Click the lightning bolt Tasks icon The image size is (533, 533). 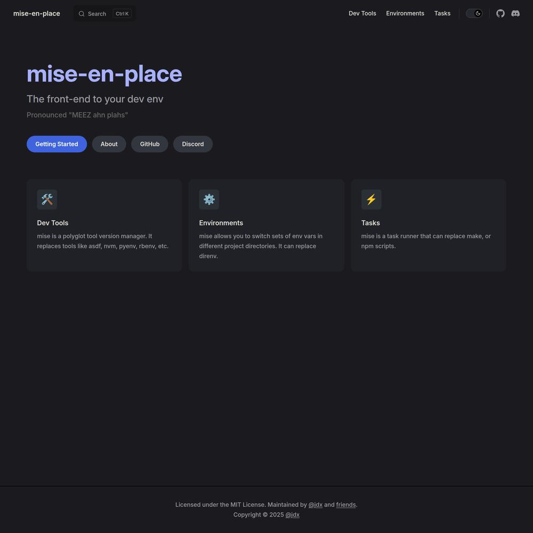click(371, 199)
